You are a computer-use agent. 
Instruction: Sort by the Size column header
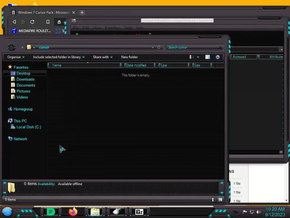click(202, 65)
